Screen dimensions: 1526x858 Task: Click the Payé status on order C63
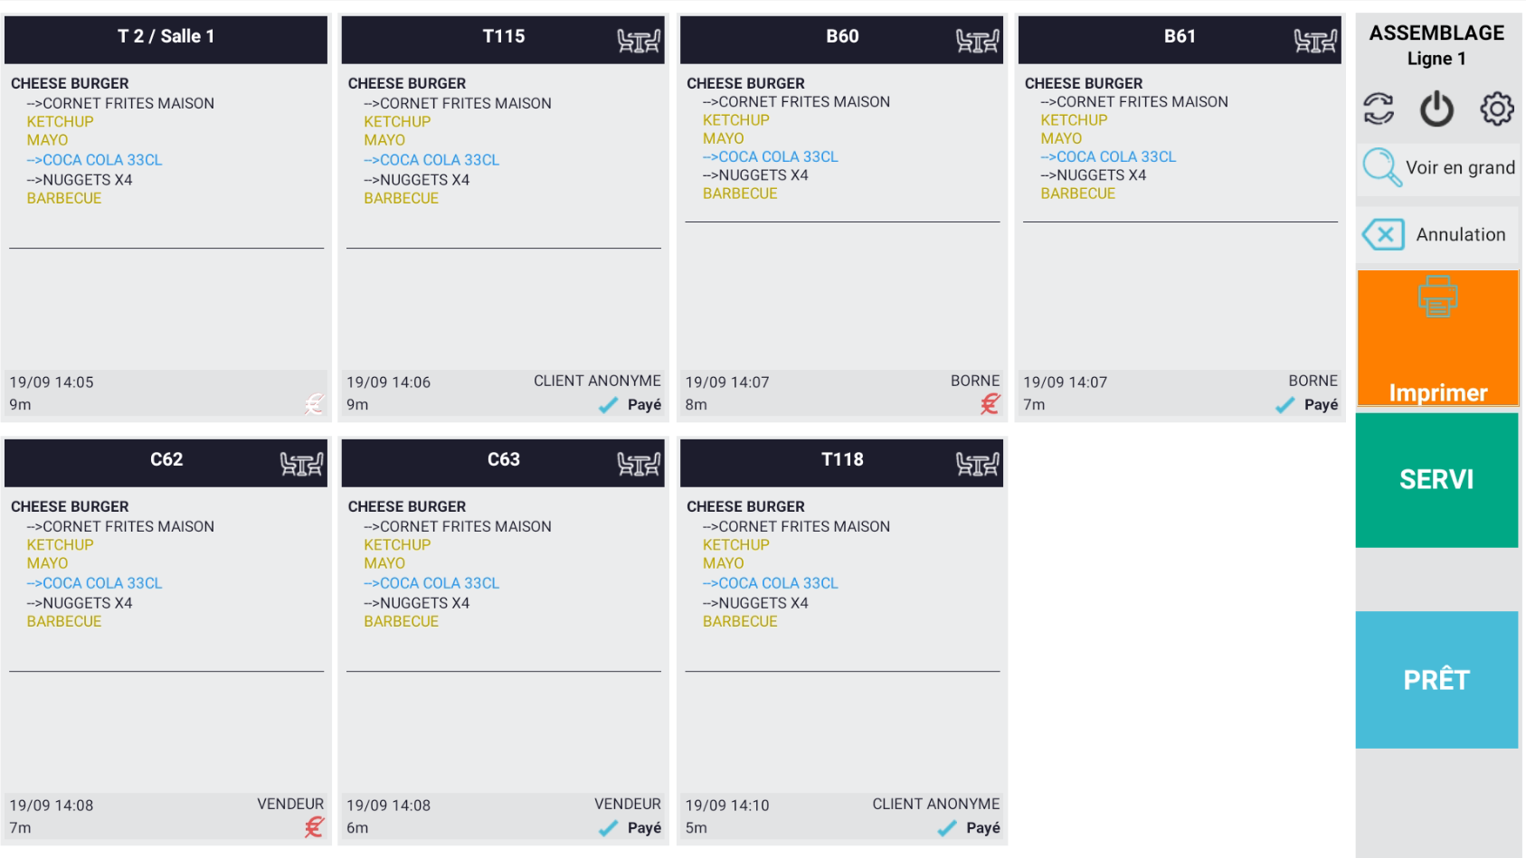coord(643,828)
